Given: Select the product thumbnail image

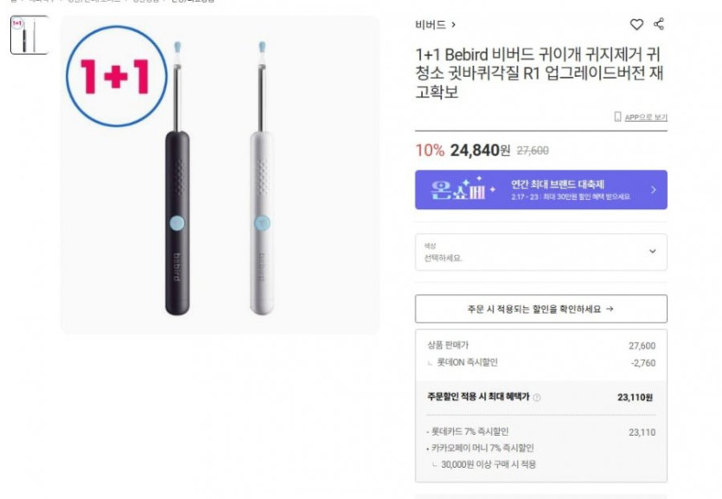Looking at the screenshot, I should [x=29, y=35].
